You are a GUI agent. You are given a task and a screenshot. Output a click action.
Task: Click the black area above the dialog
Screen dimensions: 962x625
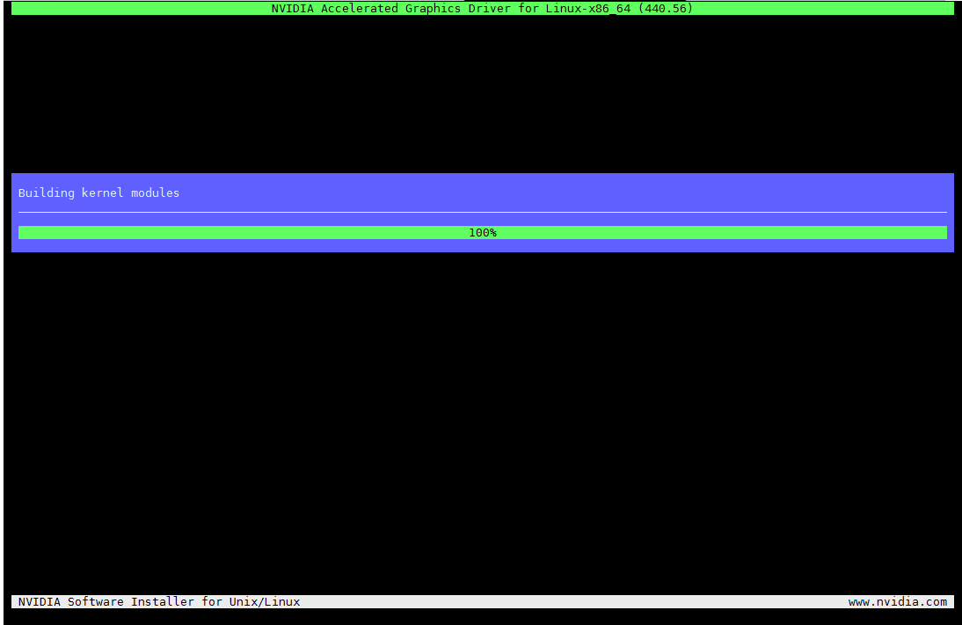coord(482,97)
